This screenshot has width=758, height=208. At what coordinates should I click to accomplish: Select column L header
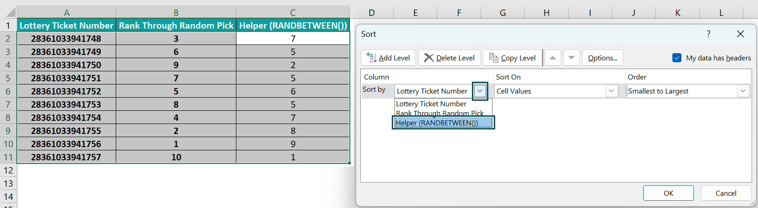[721, 12]
